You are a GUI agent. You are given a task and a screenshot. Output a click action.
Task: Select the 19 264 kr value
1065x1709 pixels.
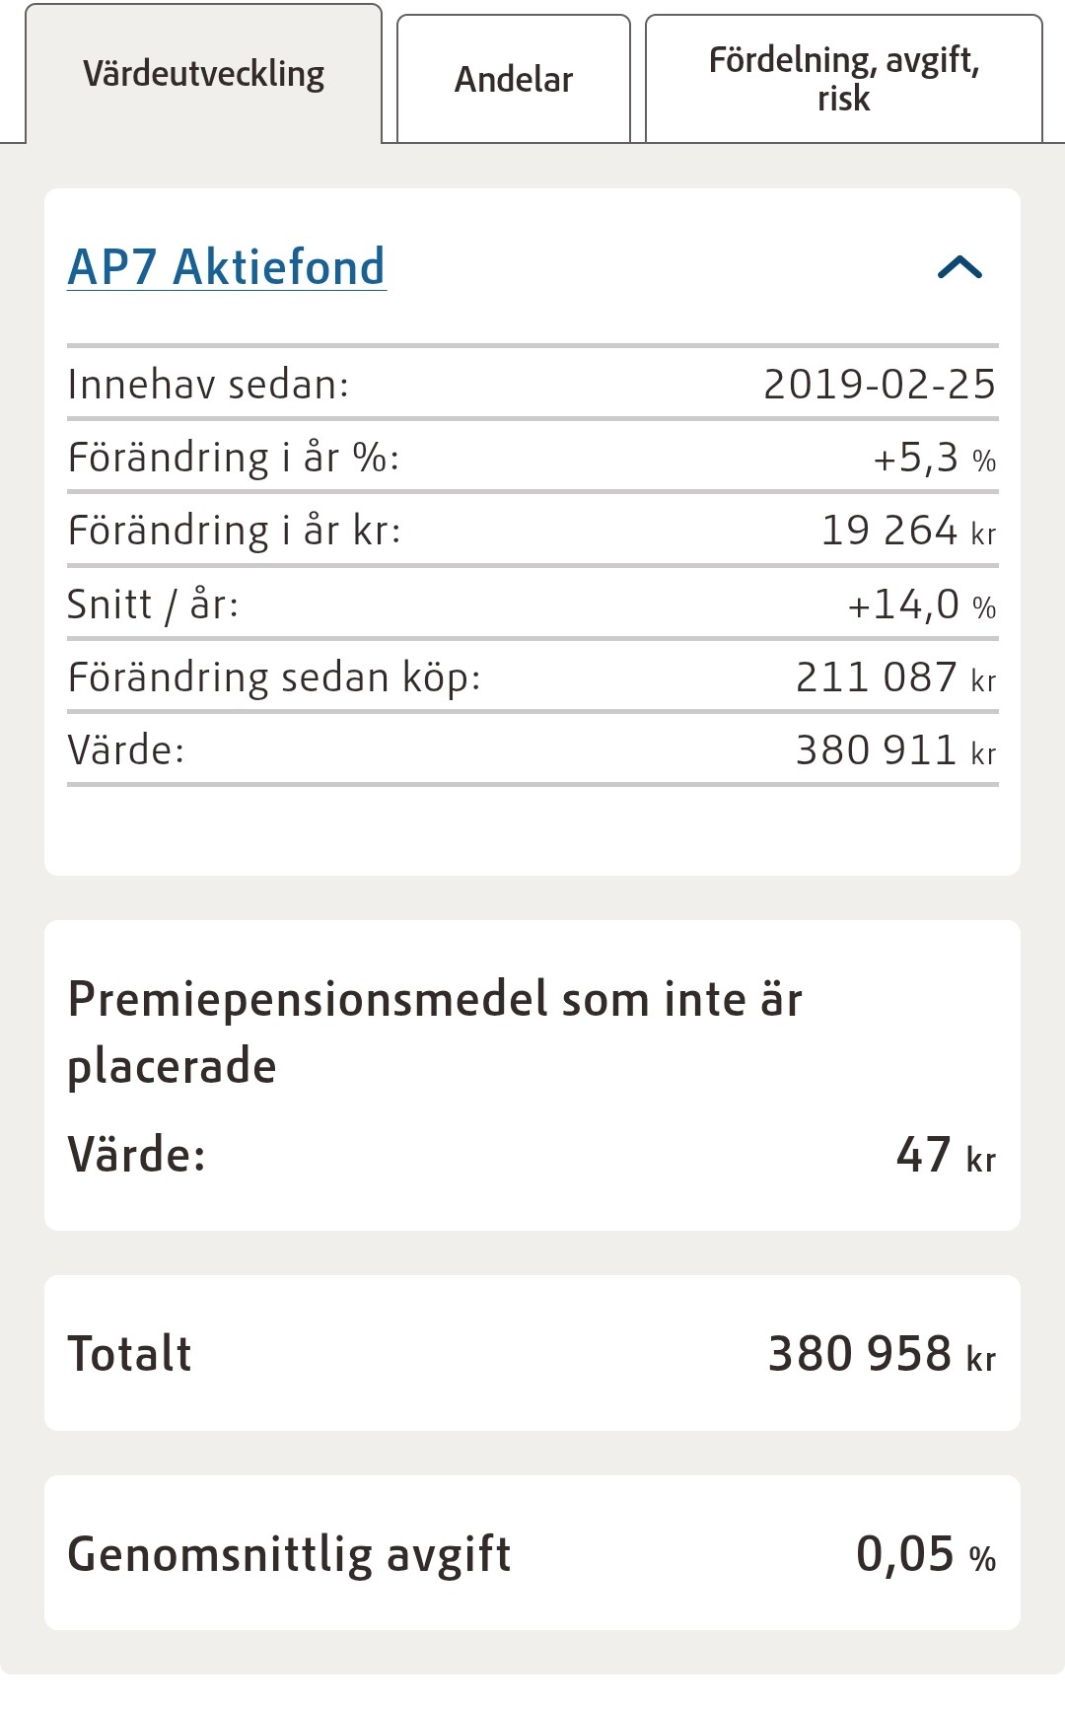[908, 532]
